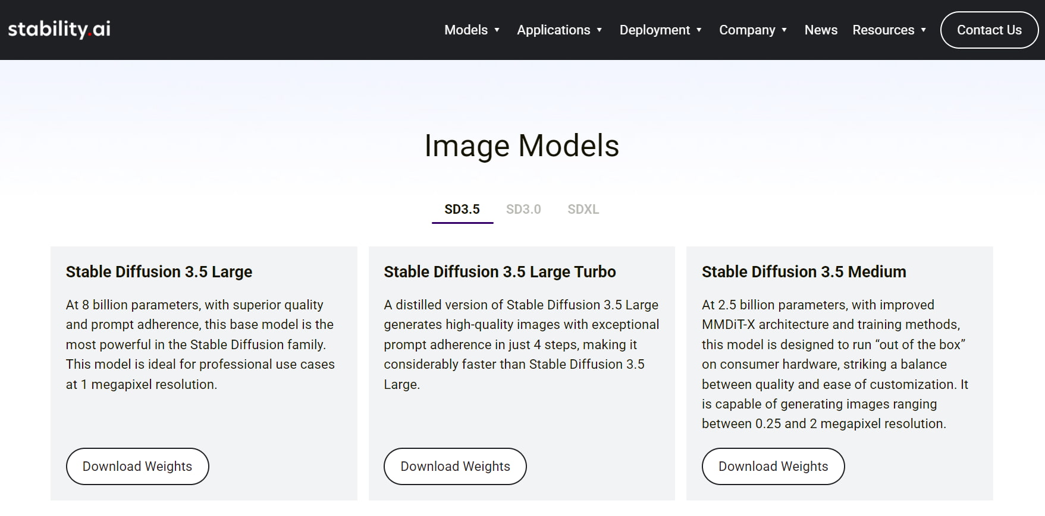Download weights for 3.5 Large Turbo
Image resolution: width=1045 pixels, height=516 pixels.
(455, 466)
